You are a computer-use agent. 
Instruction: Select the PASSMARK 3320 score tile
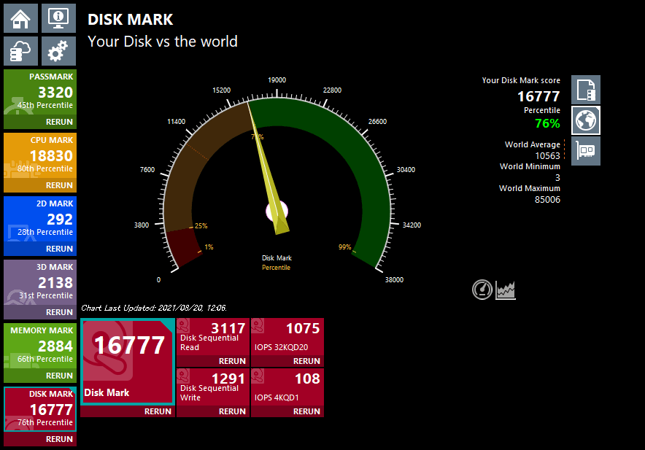click(40, 93)
